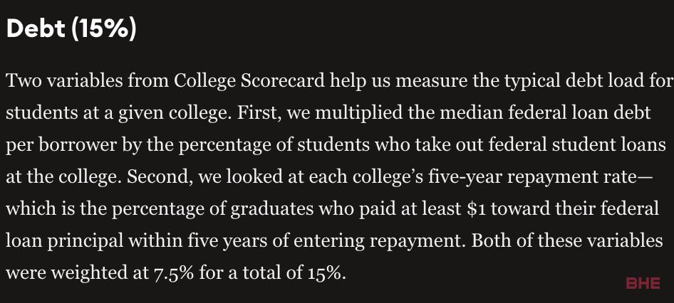674x303 pixels.
Task: Click the BHE watermark logo
Action: click(643, 283)
